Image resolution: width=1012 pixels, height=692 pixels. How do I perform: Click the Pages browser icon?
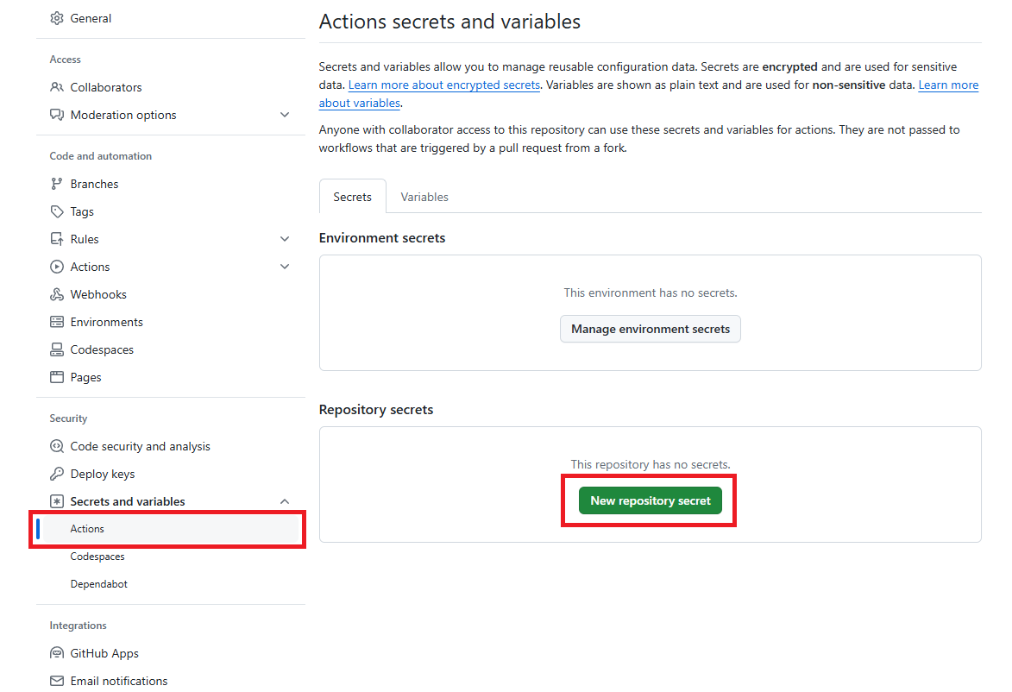click(57, 377)
